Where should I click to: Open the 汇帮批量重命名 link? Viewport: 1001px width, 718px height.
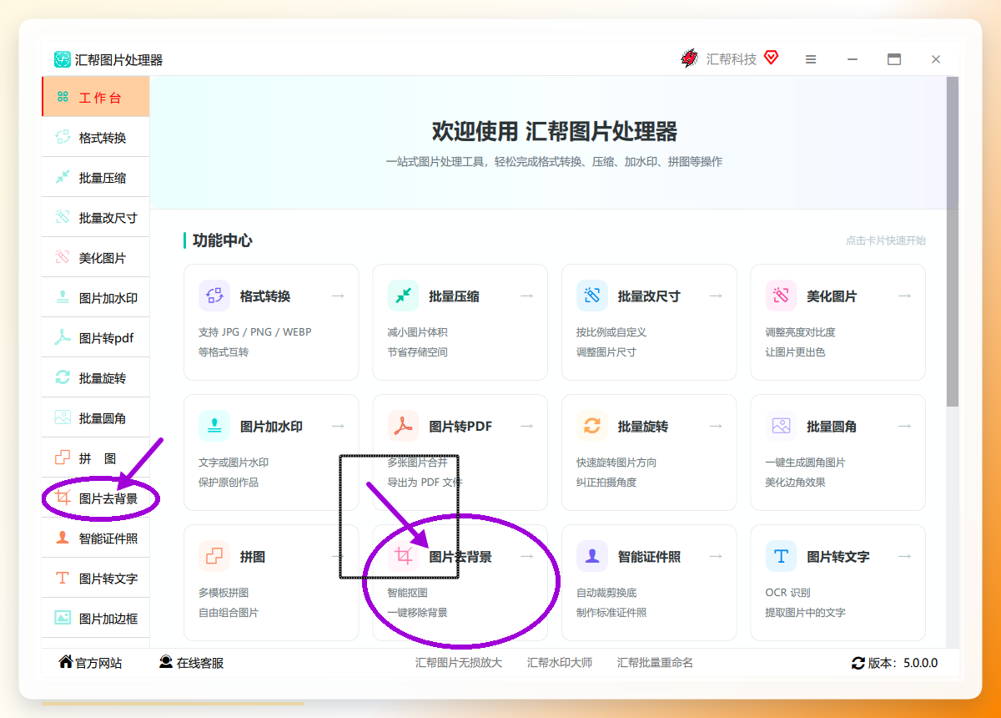[655, 663]
